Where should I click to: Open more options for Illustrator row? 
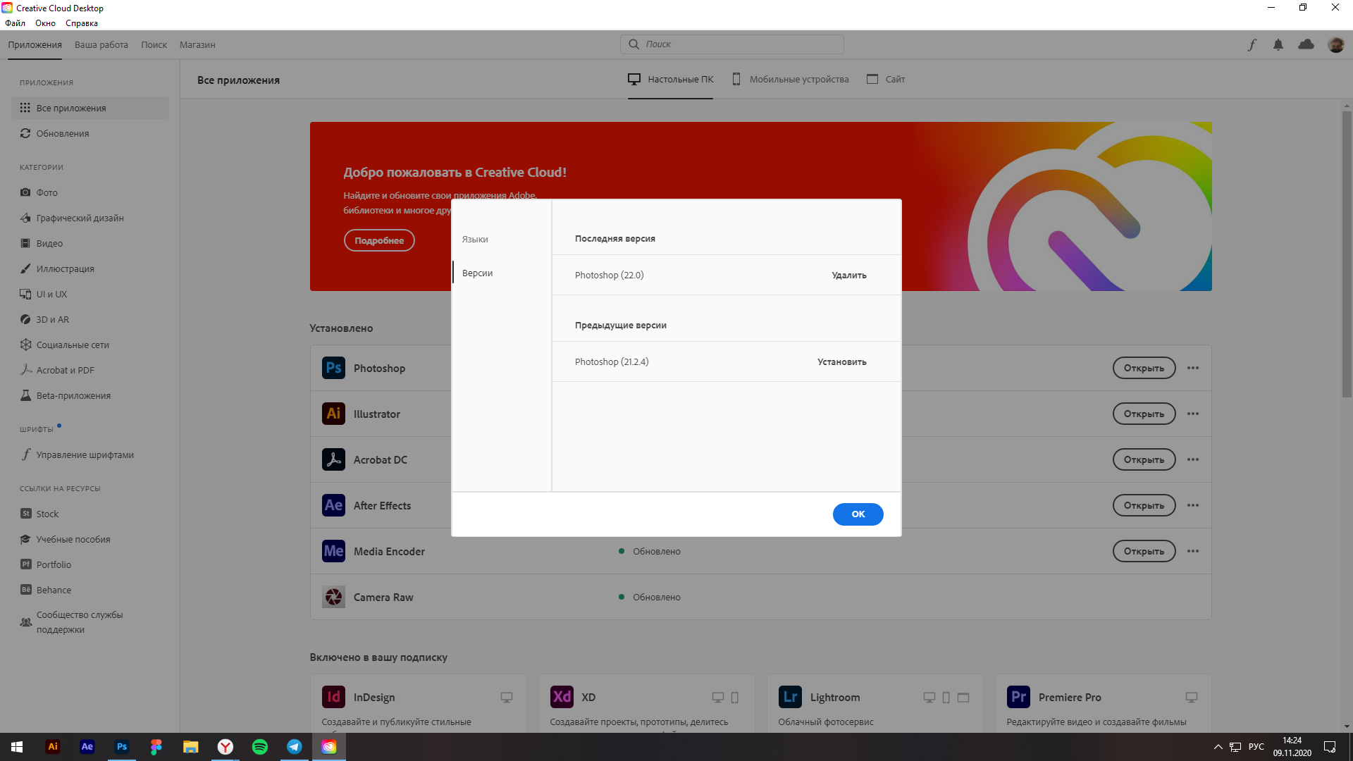tap(1192, 414)
